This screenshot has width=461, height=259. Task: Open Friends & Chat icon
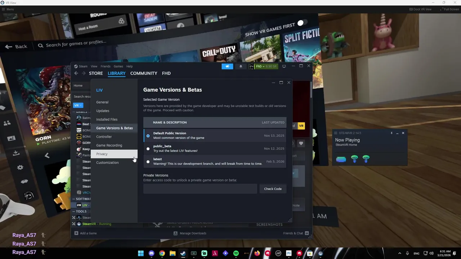[x=307, y=233]
